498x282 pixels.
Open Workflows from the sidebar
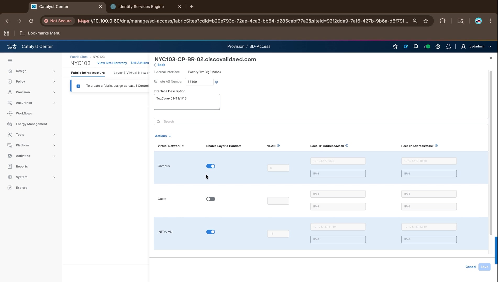[x=24, y=113]
